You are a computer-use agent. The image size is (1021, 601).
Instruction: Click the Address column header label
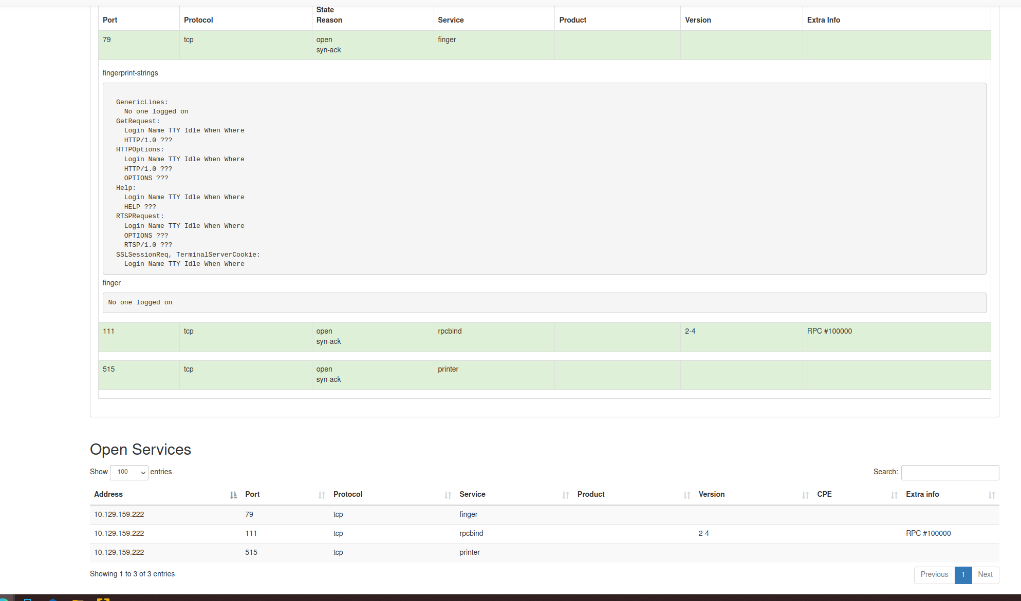pyautogui.click(x=108, y=494)
